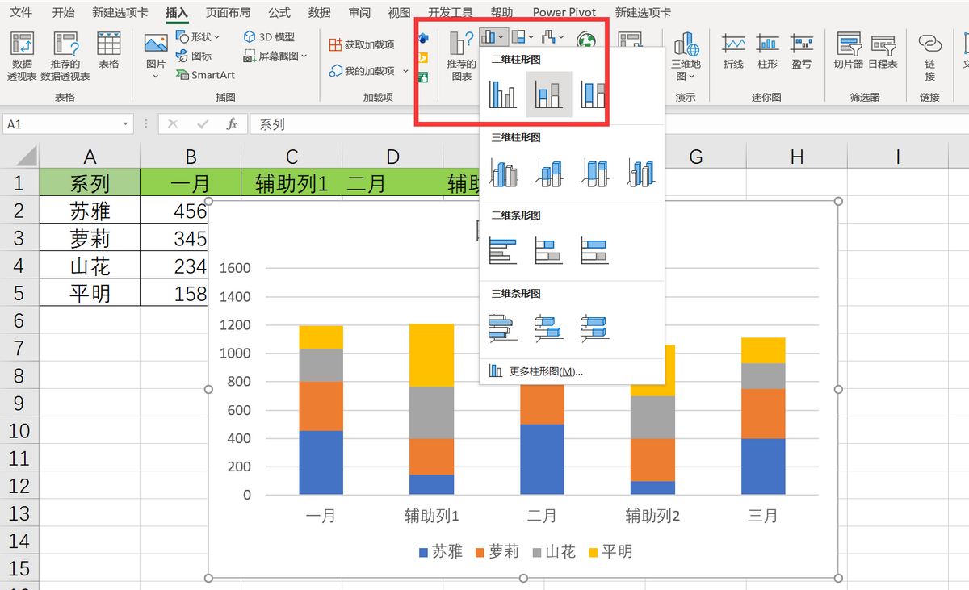This screenshot has height=590, width=969.
Task: Switch to the Home (开始) tab
Action: 64,12
